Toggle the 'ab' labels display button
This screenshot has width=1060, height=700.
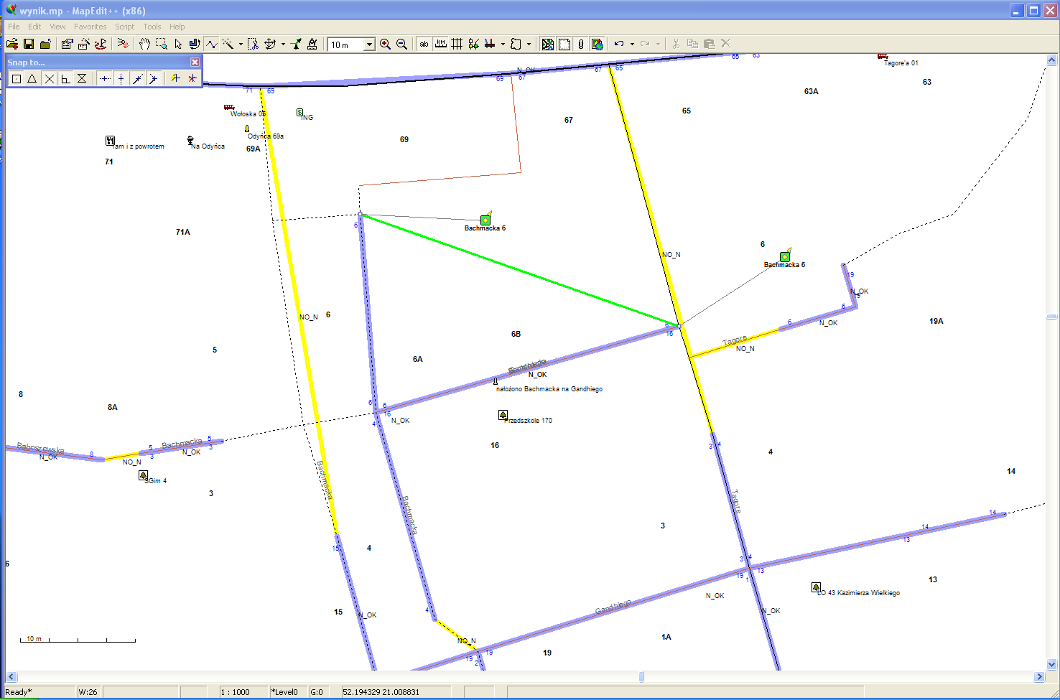424,45
